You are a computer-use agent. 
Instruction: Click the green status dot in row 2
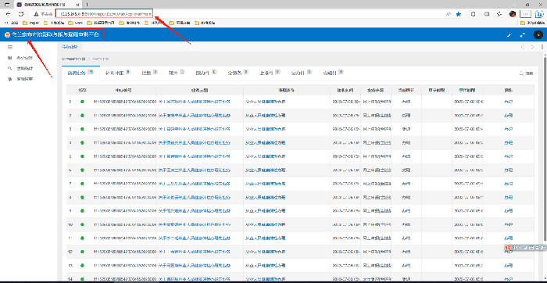click(x=82, y=115)
